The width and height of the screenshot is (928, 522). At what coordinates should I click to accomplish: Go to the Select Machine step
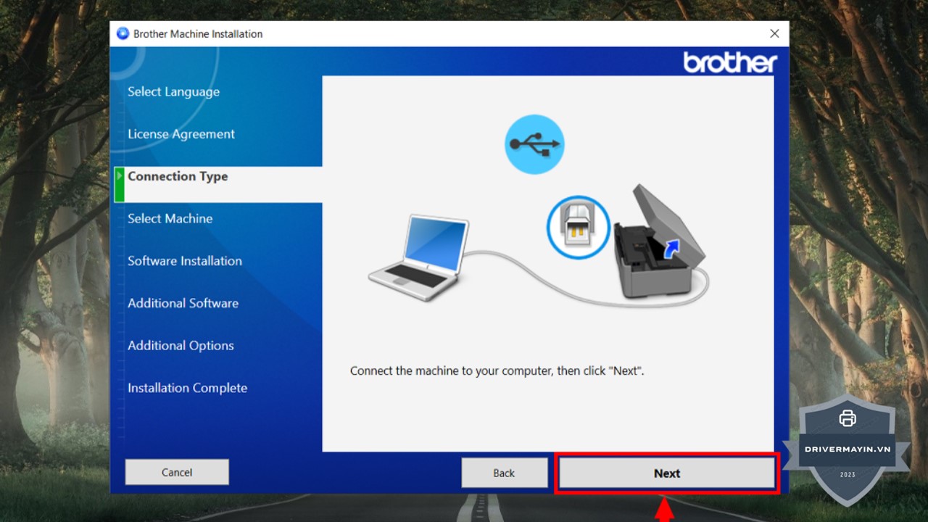[x=170, y=218]
